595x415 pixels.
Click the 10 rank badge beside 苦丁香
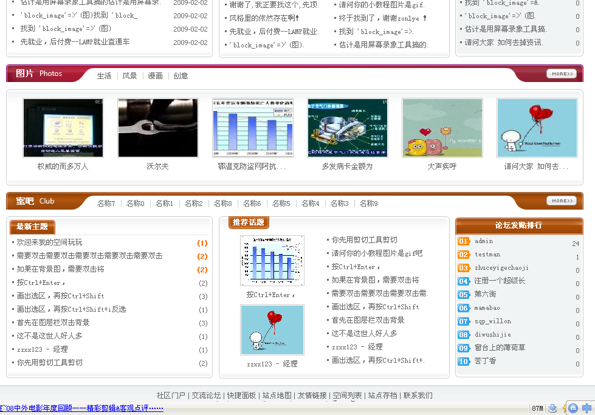point(463,361)
